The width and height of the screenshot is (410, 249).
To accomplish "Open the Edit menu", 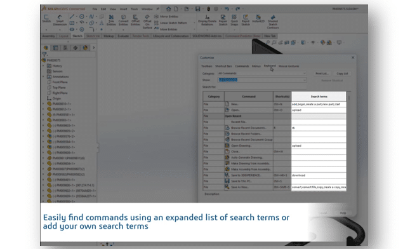I will coord(103,9).
